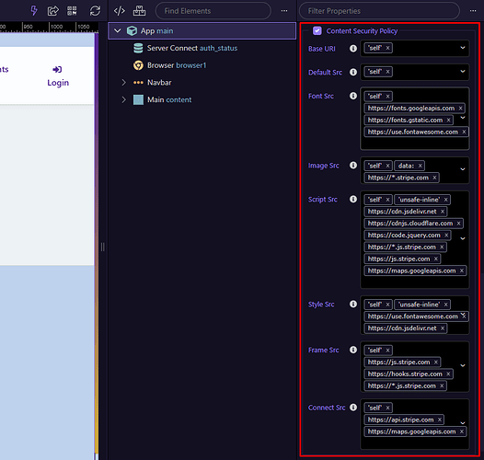Viewport: 484px width, 460px height.
Task: Open the Connect Src dropdown arrow
Action: point(463,423)
